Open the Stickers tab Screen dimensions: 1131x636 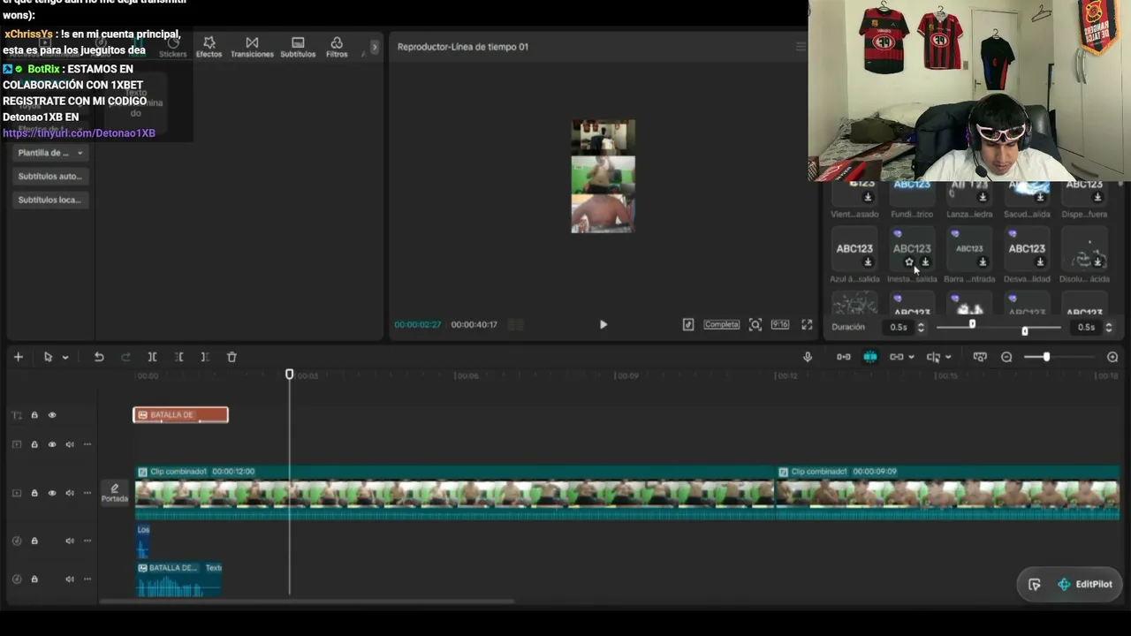173,47
